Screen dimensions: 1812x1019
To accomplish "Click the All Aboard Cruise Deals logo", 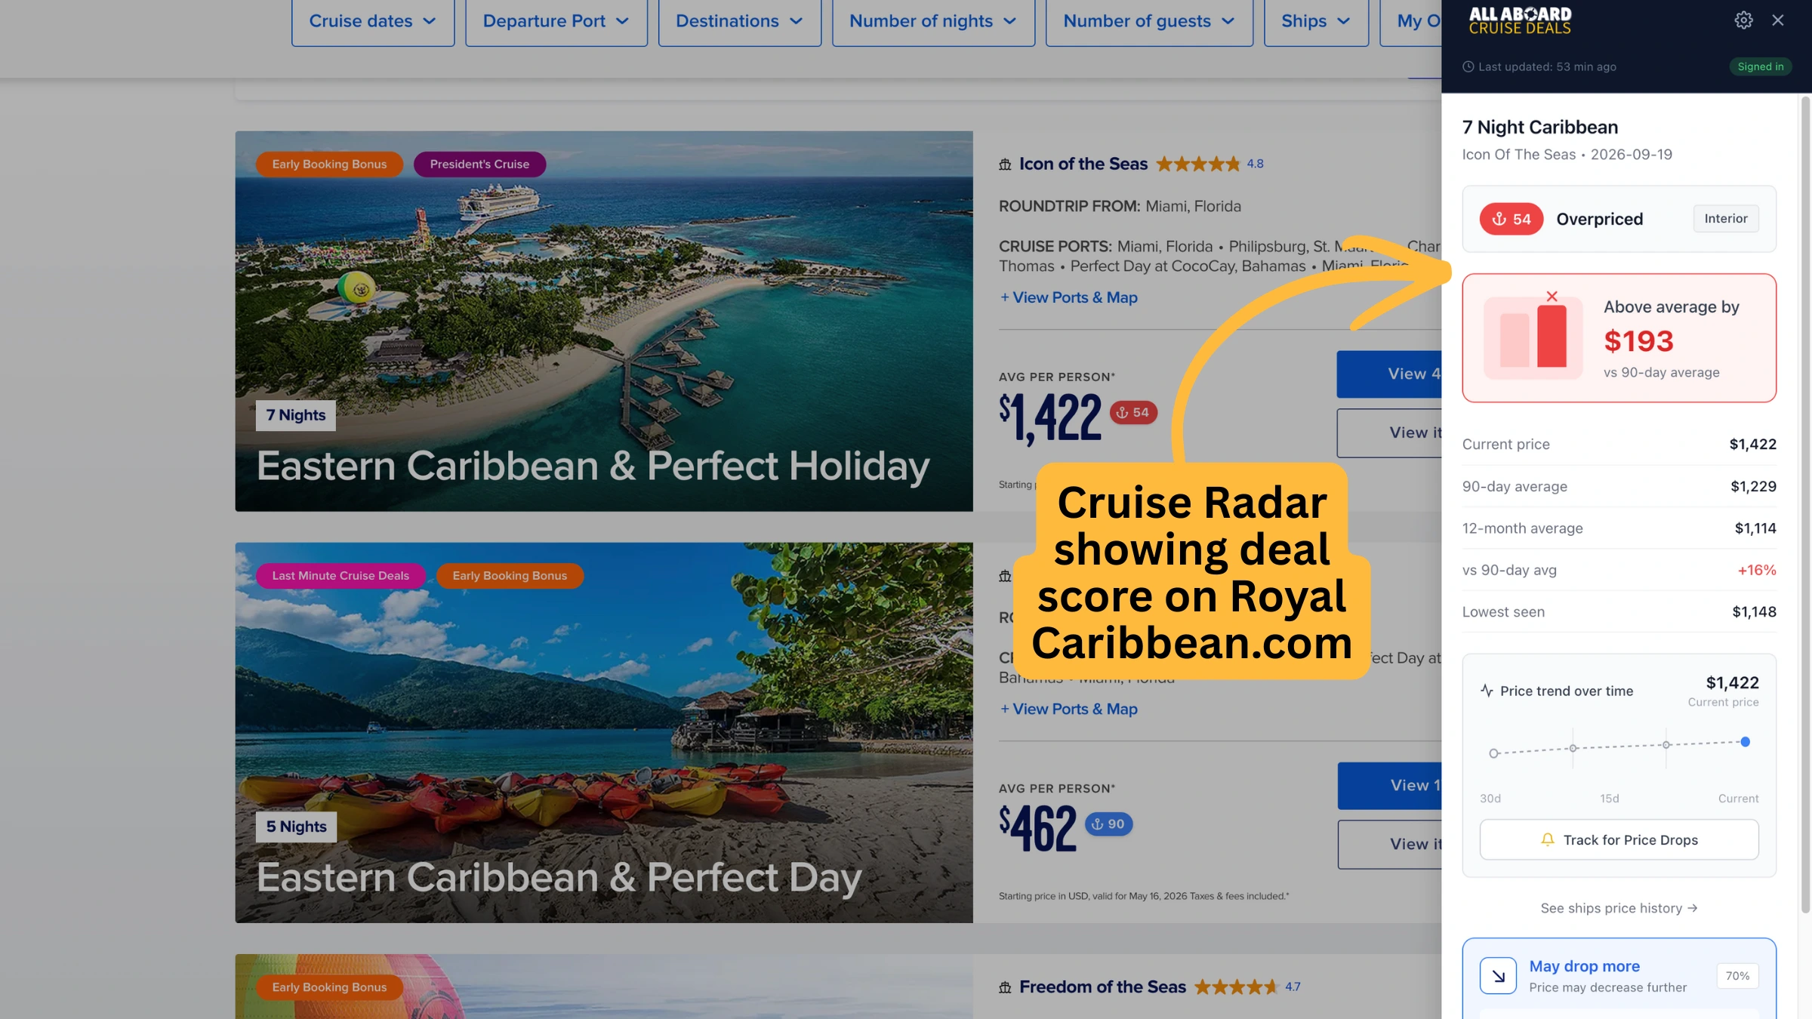I will (1520, 20).
